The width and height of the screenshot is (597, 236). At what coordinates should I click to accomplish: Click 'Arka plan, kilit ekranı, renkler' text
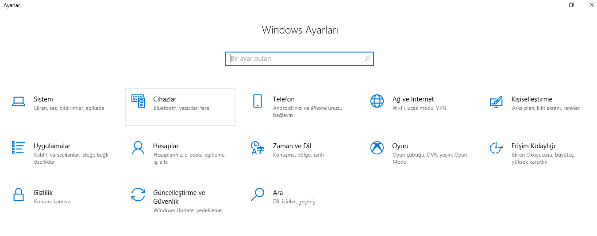546,108
